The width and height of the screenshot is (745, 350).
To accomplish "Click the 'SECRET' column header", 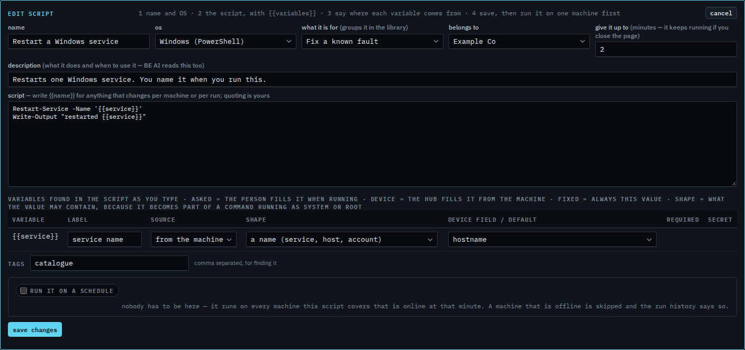I will 720,220.
